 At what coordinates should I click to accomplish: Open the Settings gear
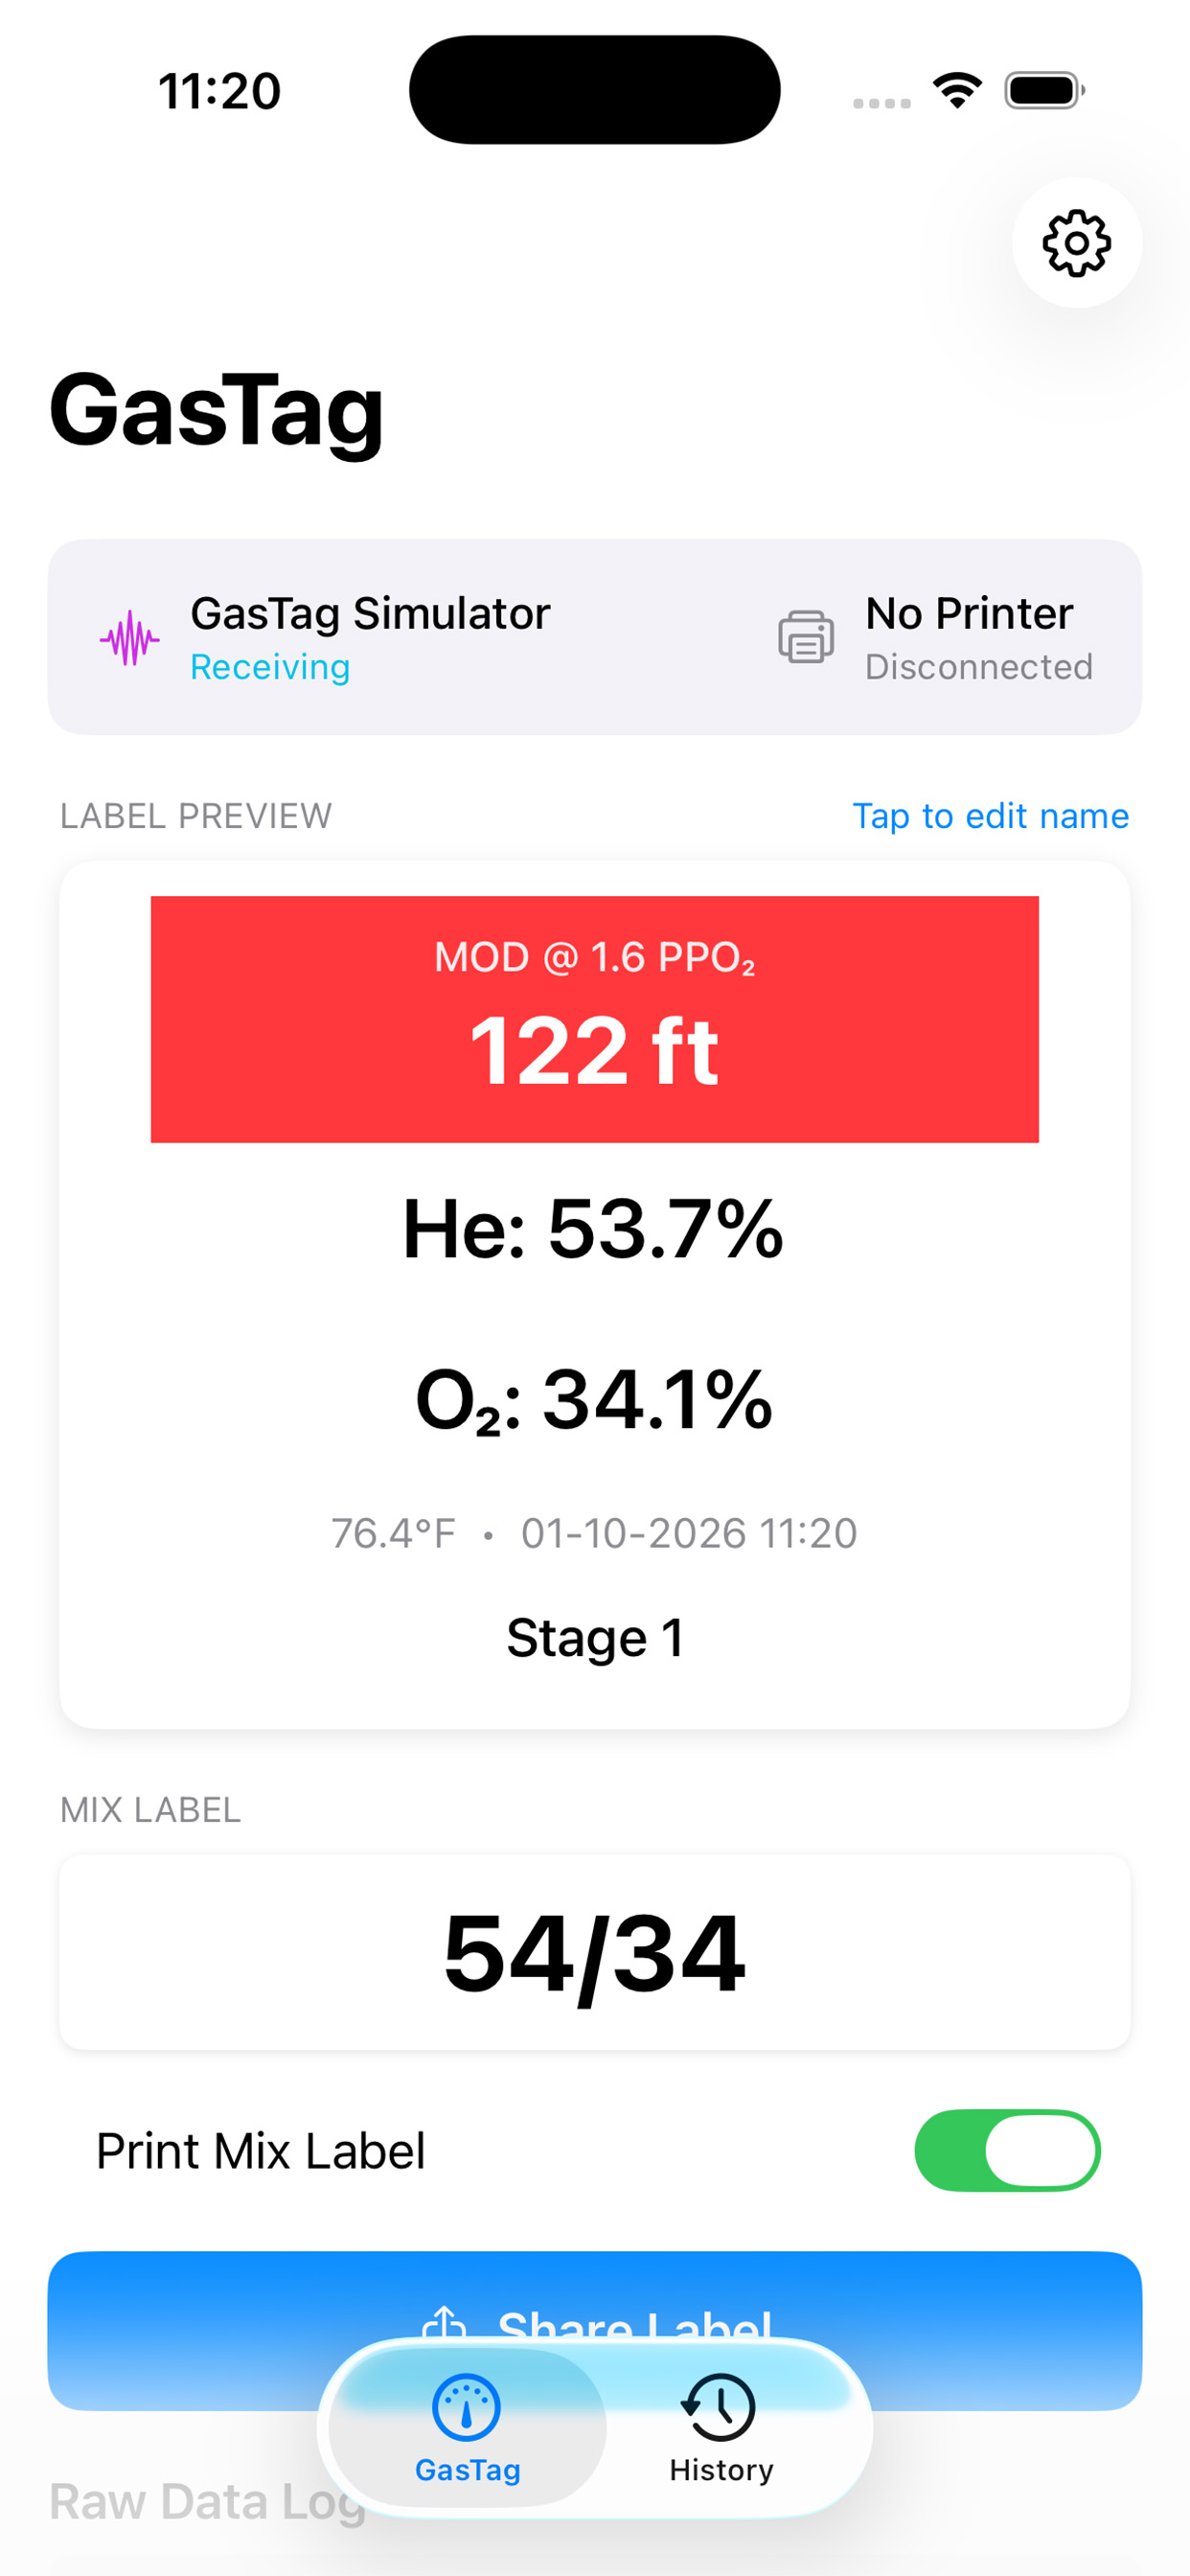tap(1075, 243)
